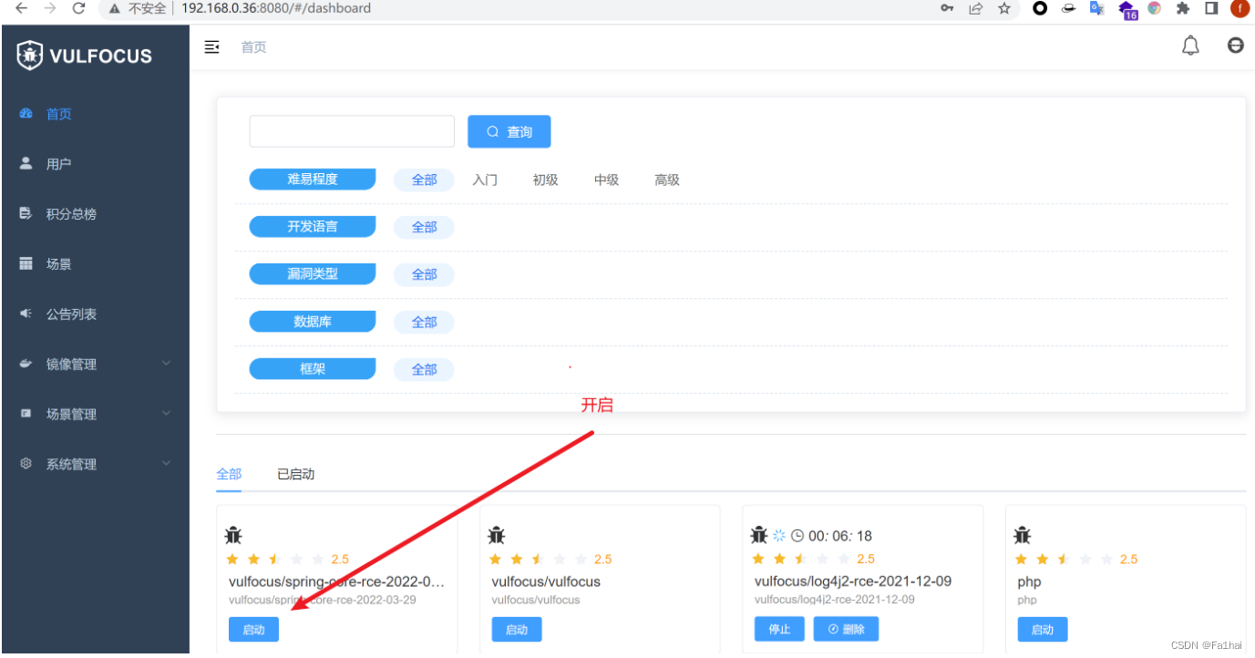This screenshot has width=1255, height=658.
Task: Open 积分总榜 in the sidebar
Action: coord(95,214)
